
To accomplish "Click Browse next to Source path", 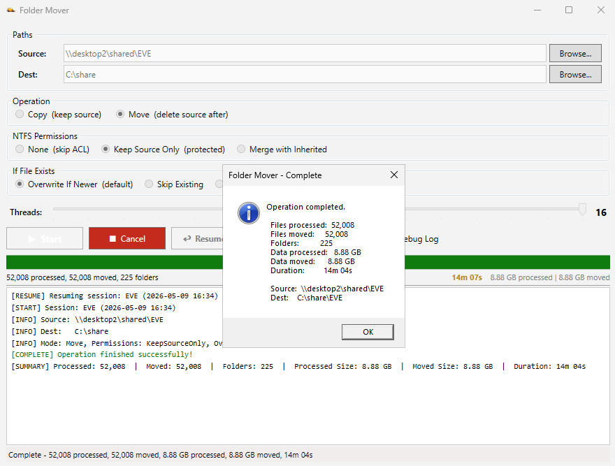I will [x=575, y=53].
